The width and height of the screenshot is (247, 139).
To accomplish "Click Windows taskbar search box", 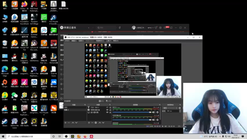I will 28,137.
